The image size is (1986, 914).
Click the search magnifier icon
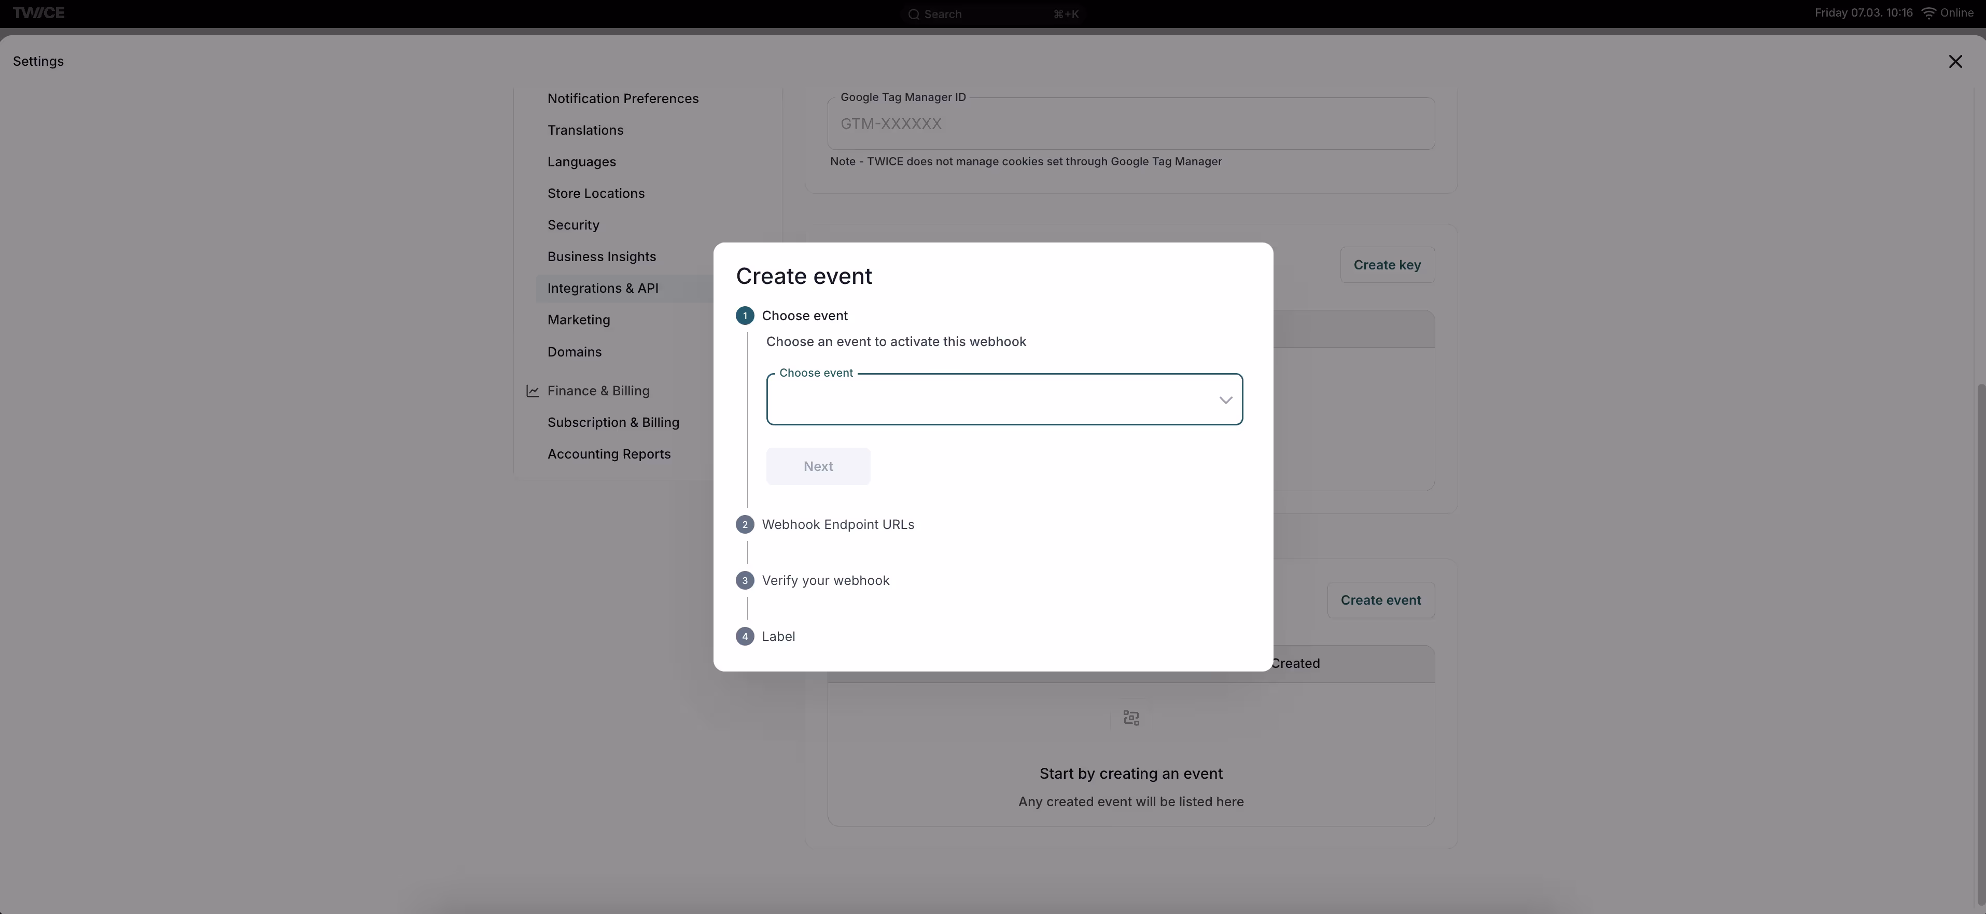(x=914, y=14)
